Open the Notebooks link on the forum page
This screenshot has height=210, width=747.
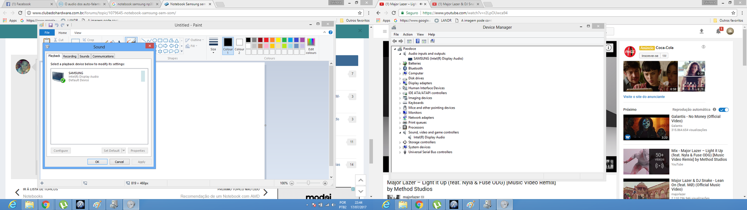pos(33,196)
